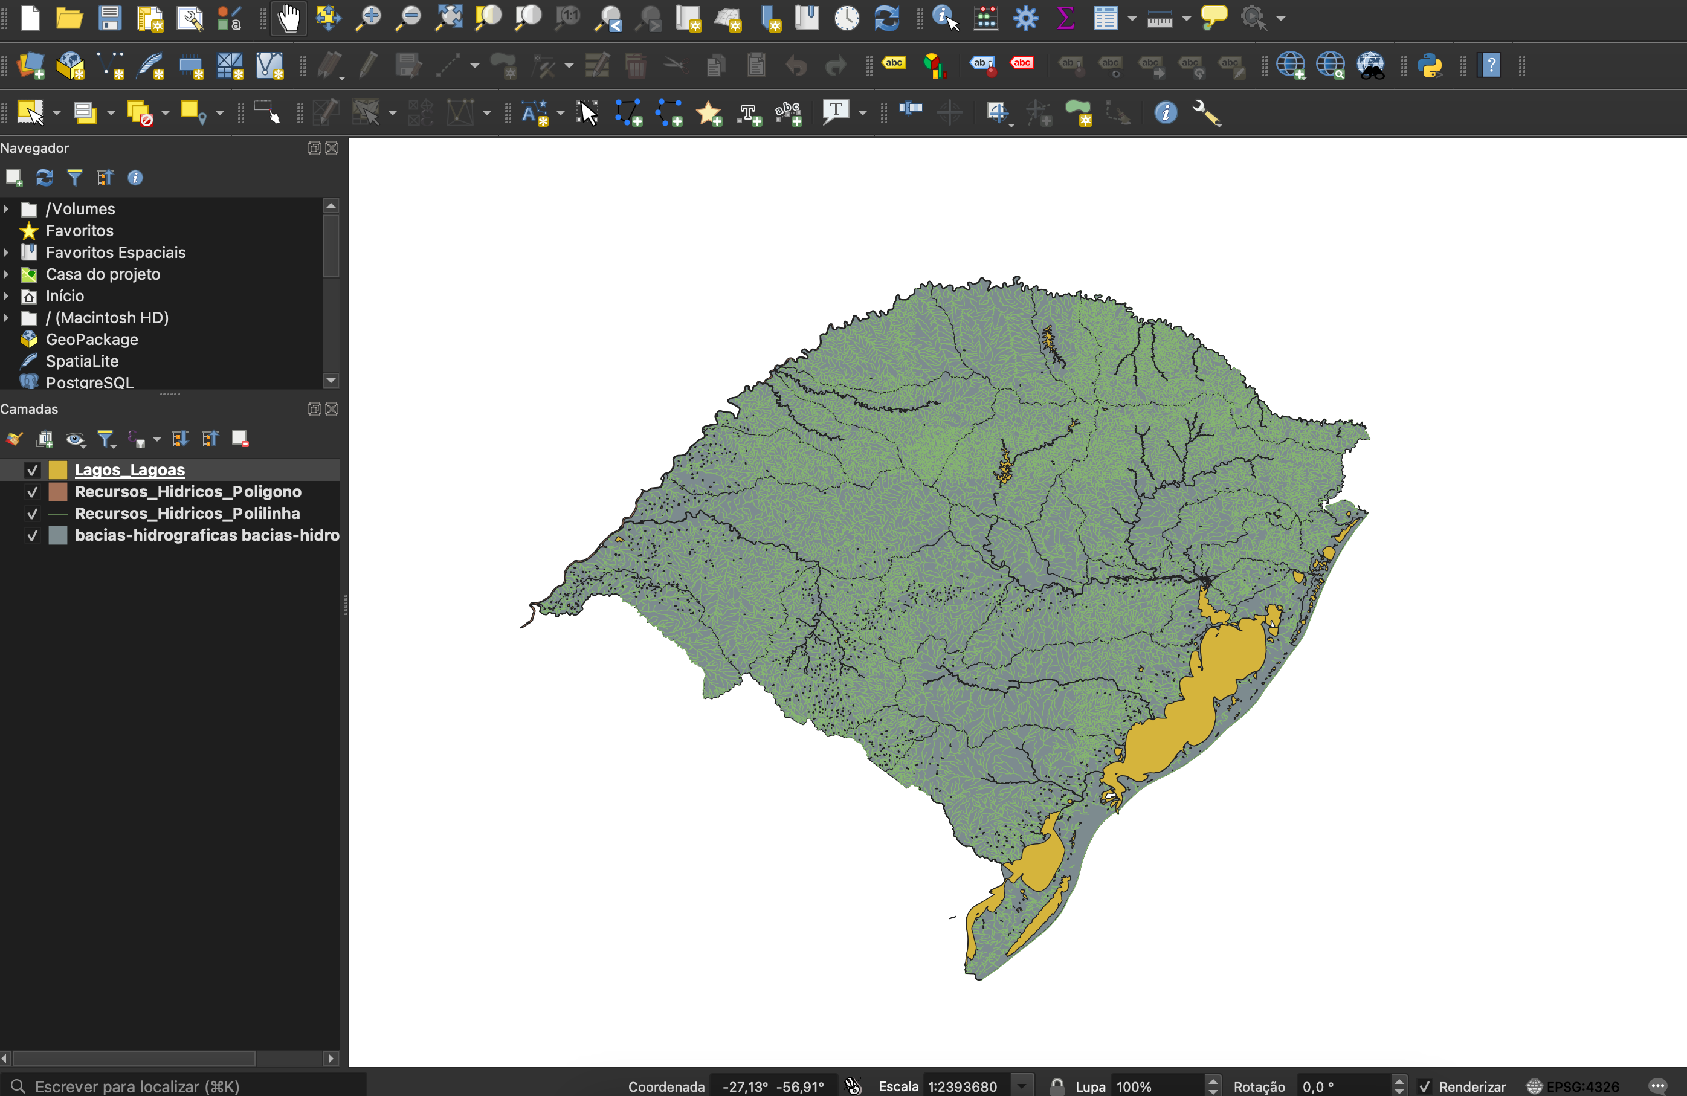Toggle visibility of Recursos_Hidricos_Poligono layer

[32, 492]
